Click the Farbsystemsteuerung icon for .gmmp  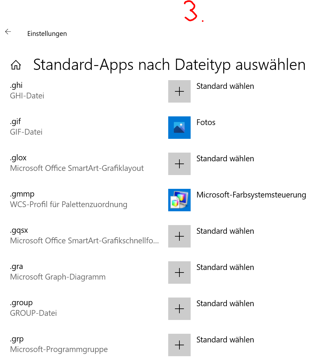pyautogui.click(x=179, y=200)
